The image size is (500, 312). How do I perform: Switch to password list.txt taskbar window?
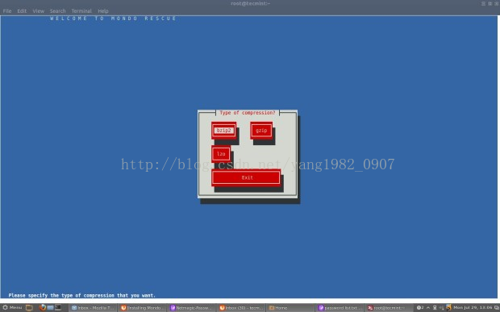tap(340, 307)
